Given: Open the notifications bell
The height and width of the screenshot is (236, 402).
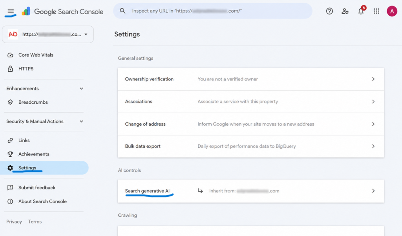Looking at the screenshot, I should [x=361, y=11].
